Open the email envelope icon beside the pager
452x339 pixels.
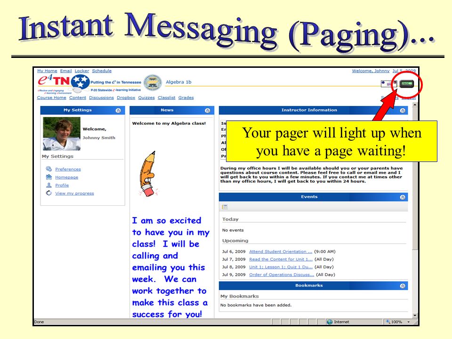click(x=389, y=84)
